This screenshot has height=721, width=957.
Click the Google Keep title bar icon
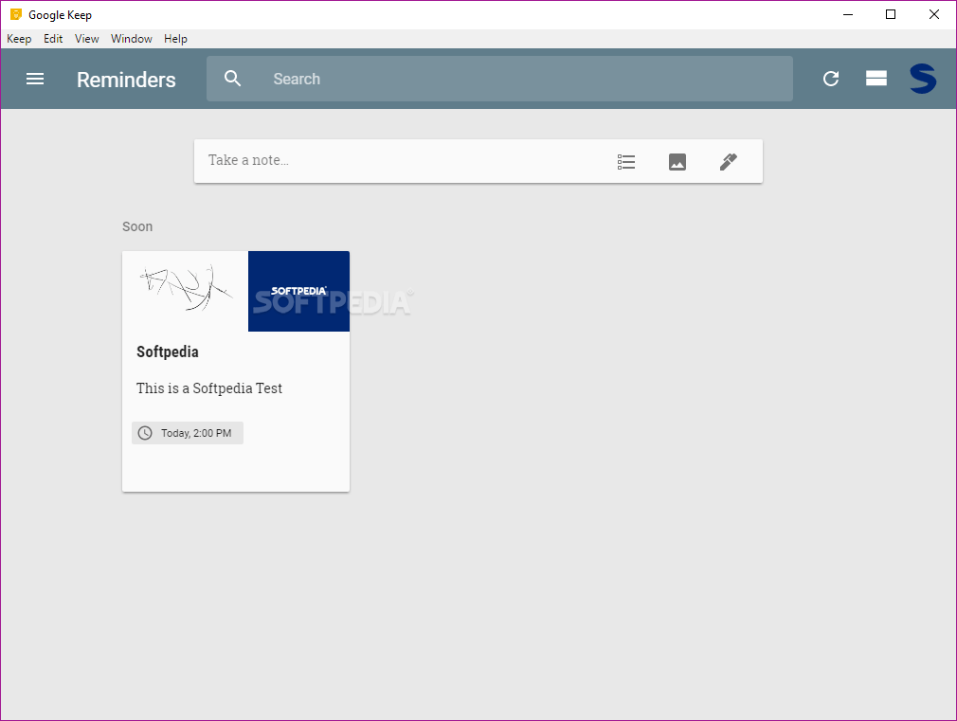(16, 14)
